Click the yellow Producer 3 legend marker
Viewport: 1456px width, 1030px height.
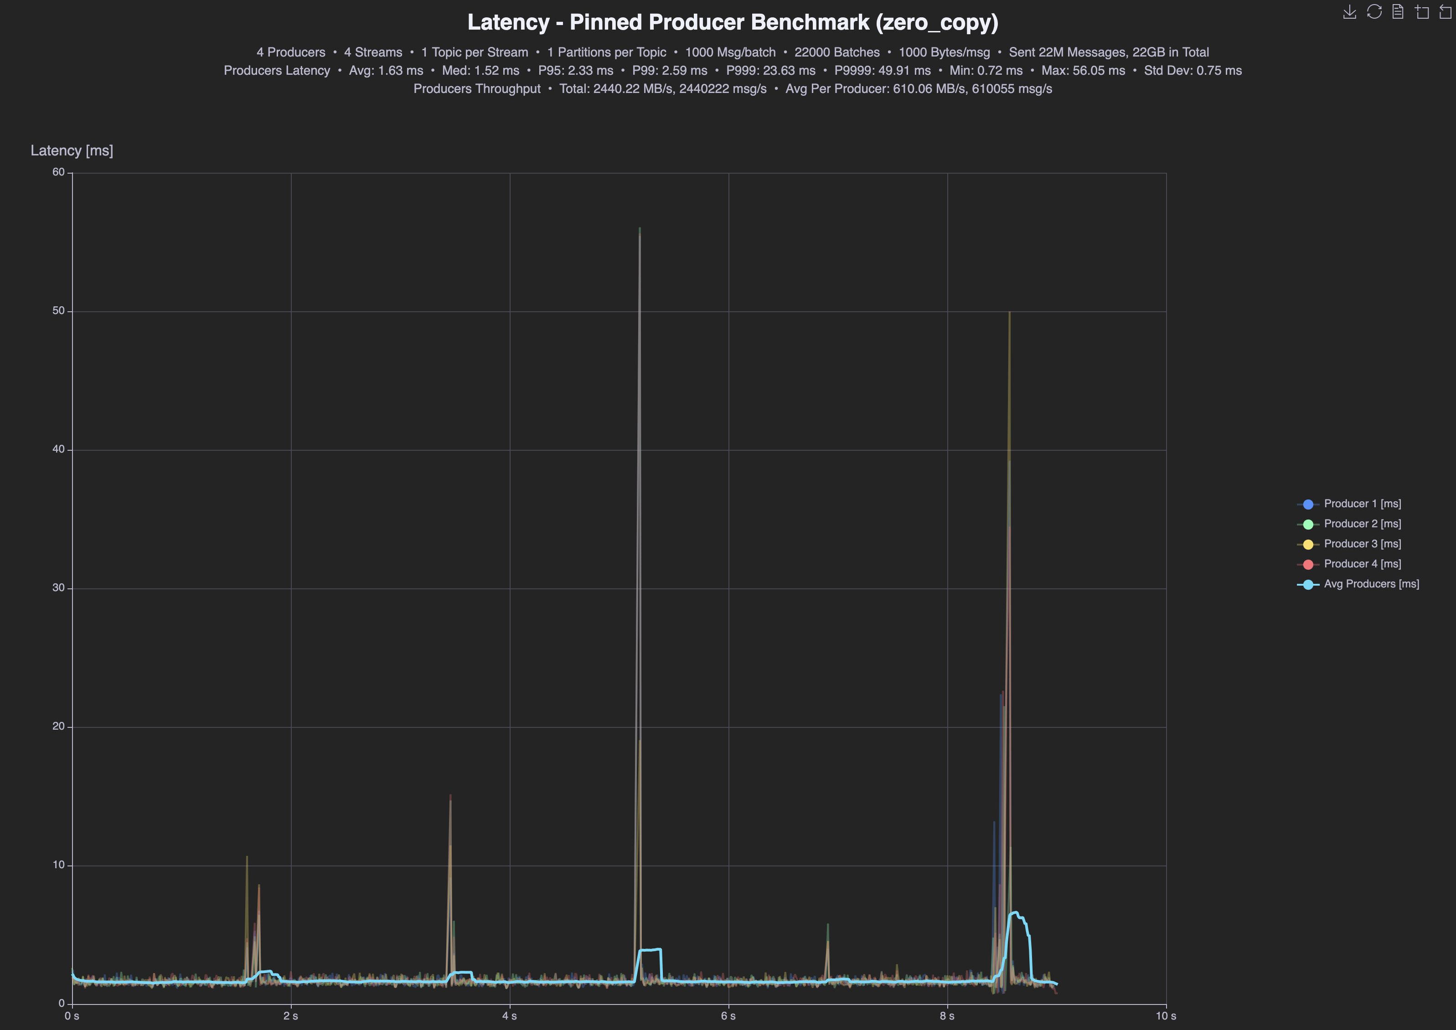coord(1308,545)
